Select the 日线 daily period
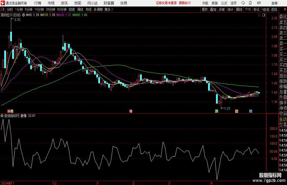 tap(72, 9)
